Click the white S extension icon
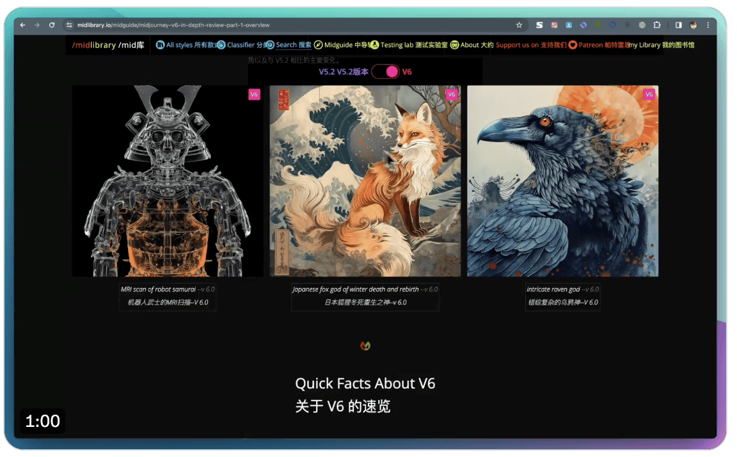The image size is (737, 457). 539,25
